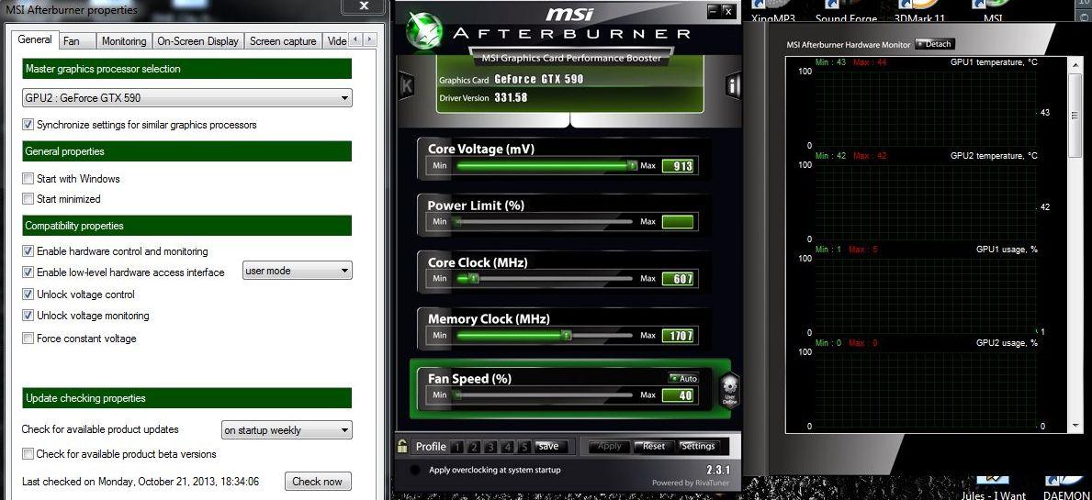Open the MSI desktop shortcut
Screen dimensions: 1092x500
pyautogui.click(x=993, y=11)
